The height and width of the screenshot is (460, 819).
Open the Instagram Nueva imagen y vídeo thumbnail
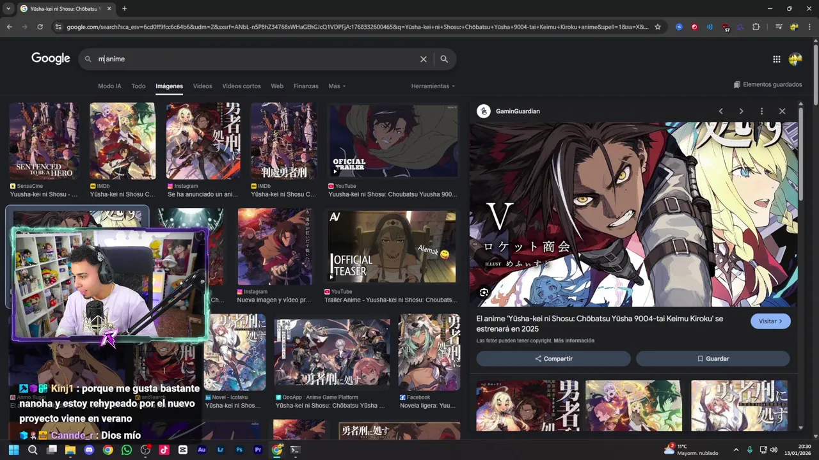[275, 247]
